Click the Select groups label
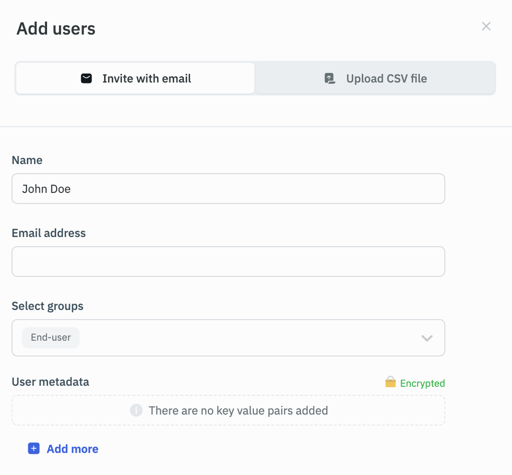 pos(48,306)
